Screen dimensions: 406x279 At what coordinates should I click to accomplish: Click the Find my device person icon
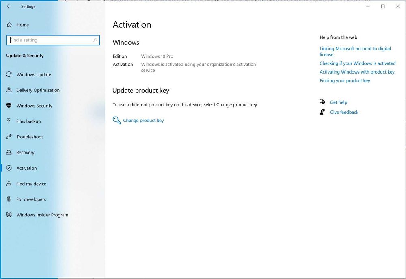[9, 184]
